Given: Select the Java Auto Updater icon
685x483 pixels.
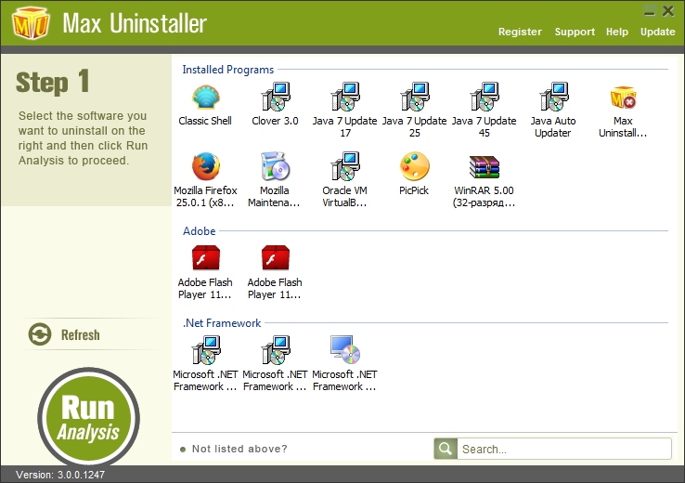Looking at the screenshot, I should [x=553, y=98].
